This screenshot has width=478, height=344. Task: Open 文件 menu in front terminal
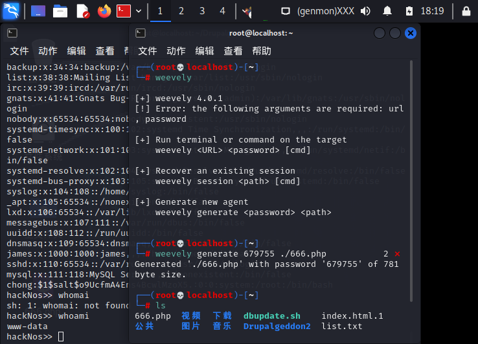(148, 51)
